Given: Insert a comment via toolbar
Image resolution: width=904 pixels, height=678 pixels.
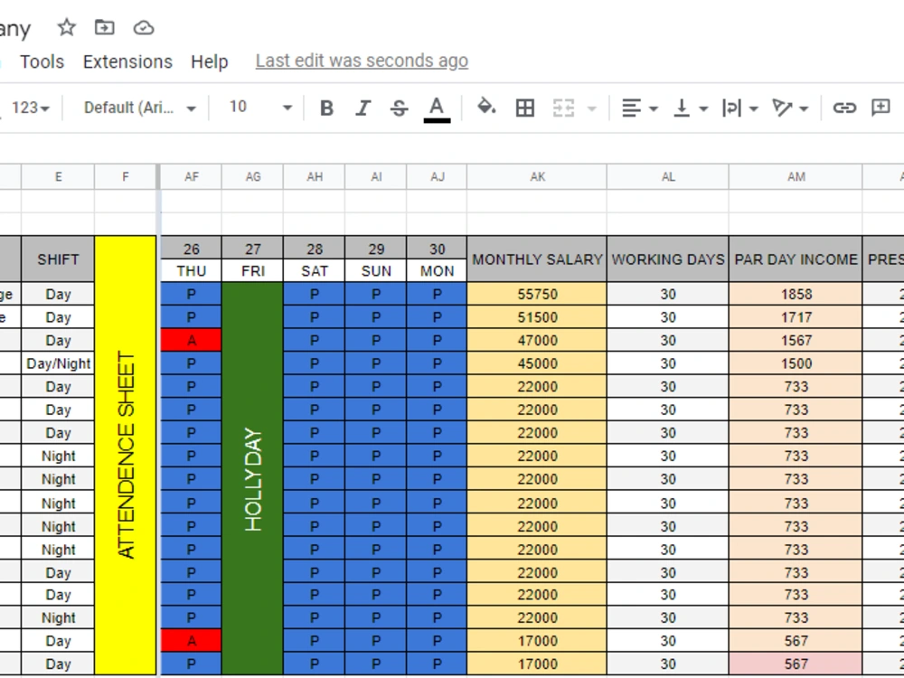Looking at the screenshot, I should [880, 108].
